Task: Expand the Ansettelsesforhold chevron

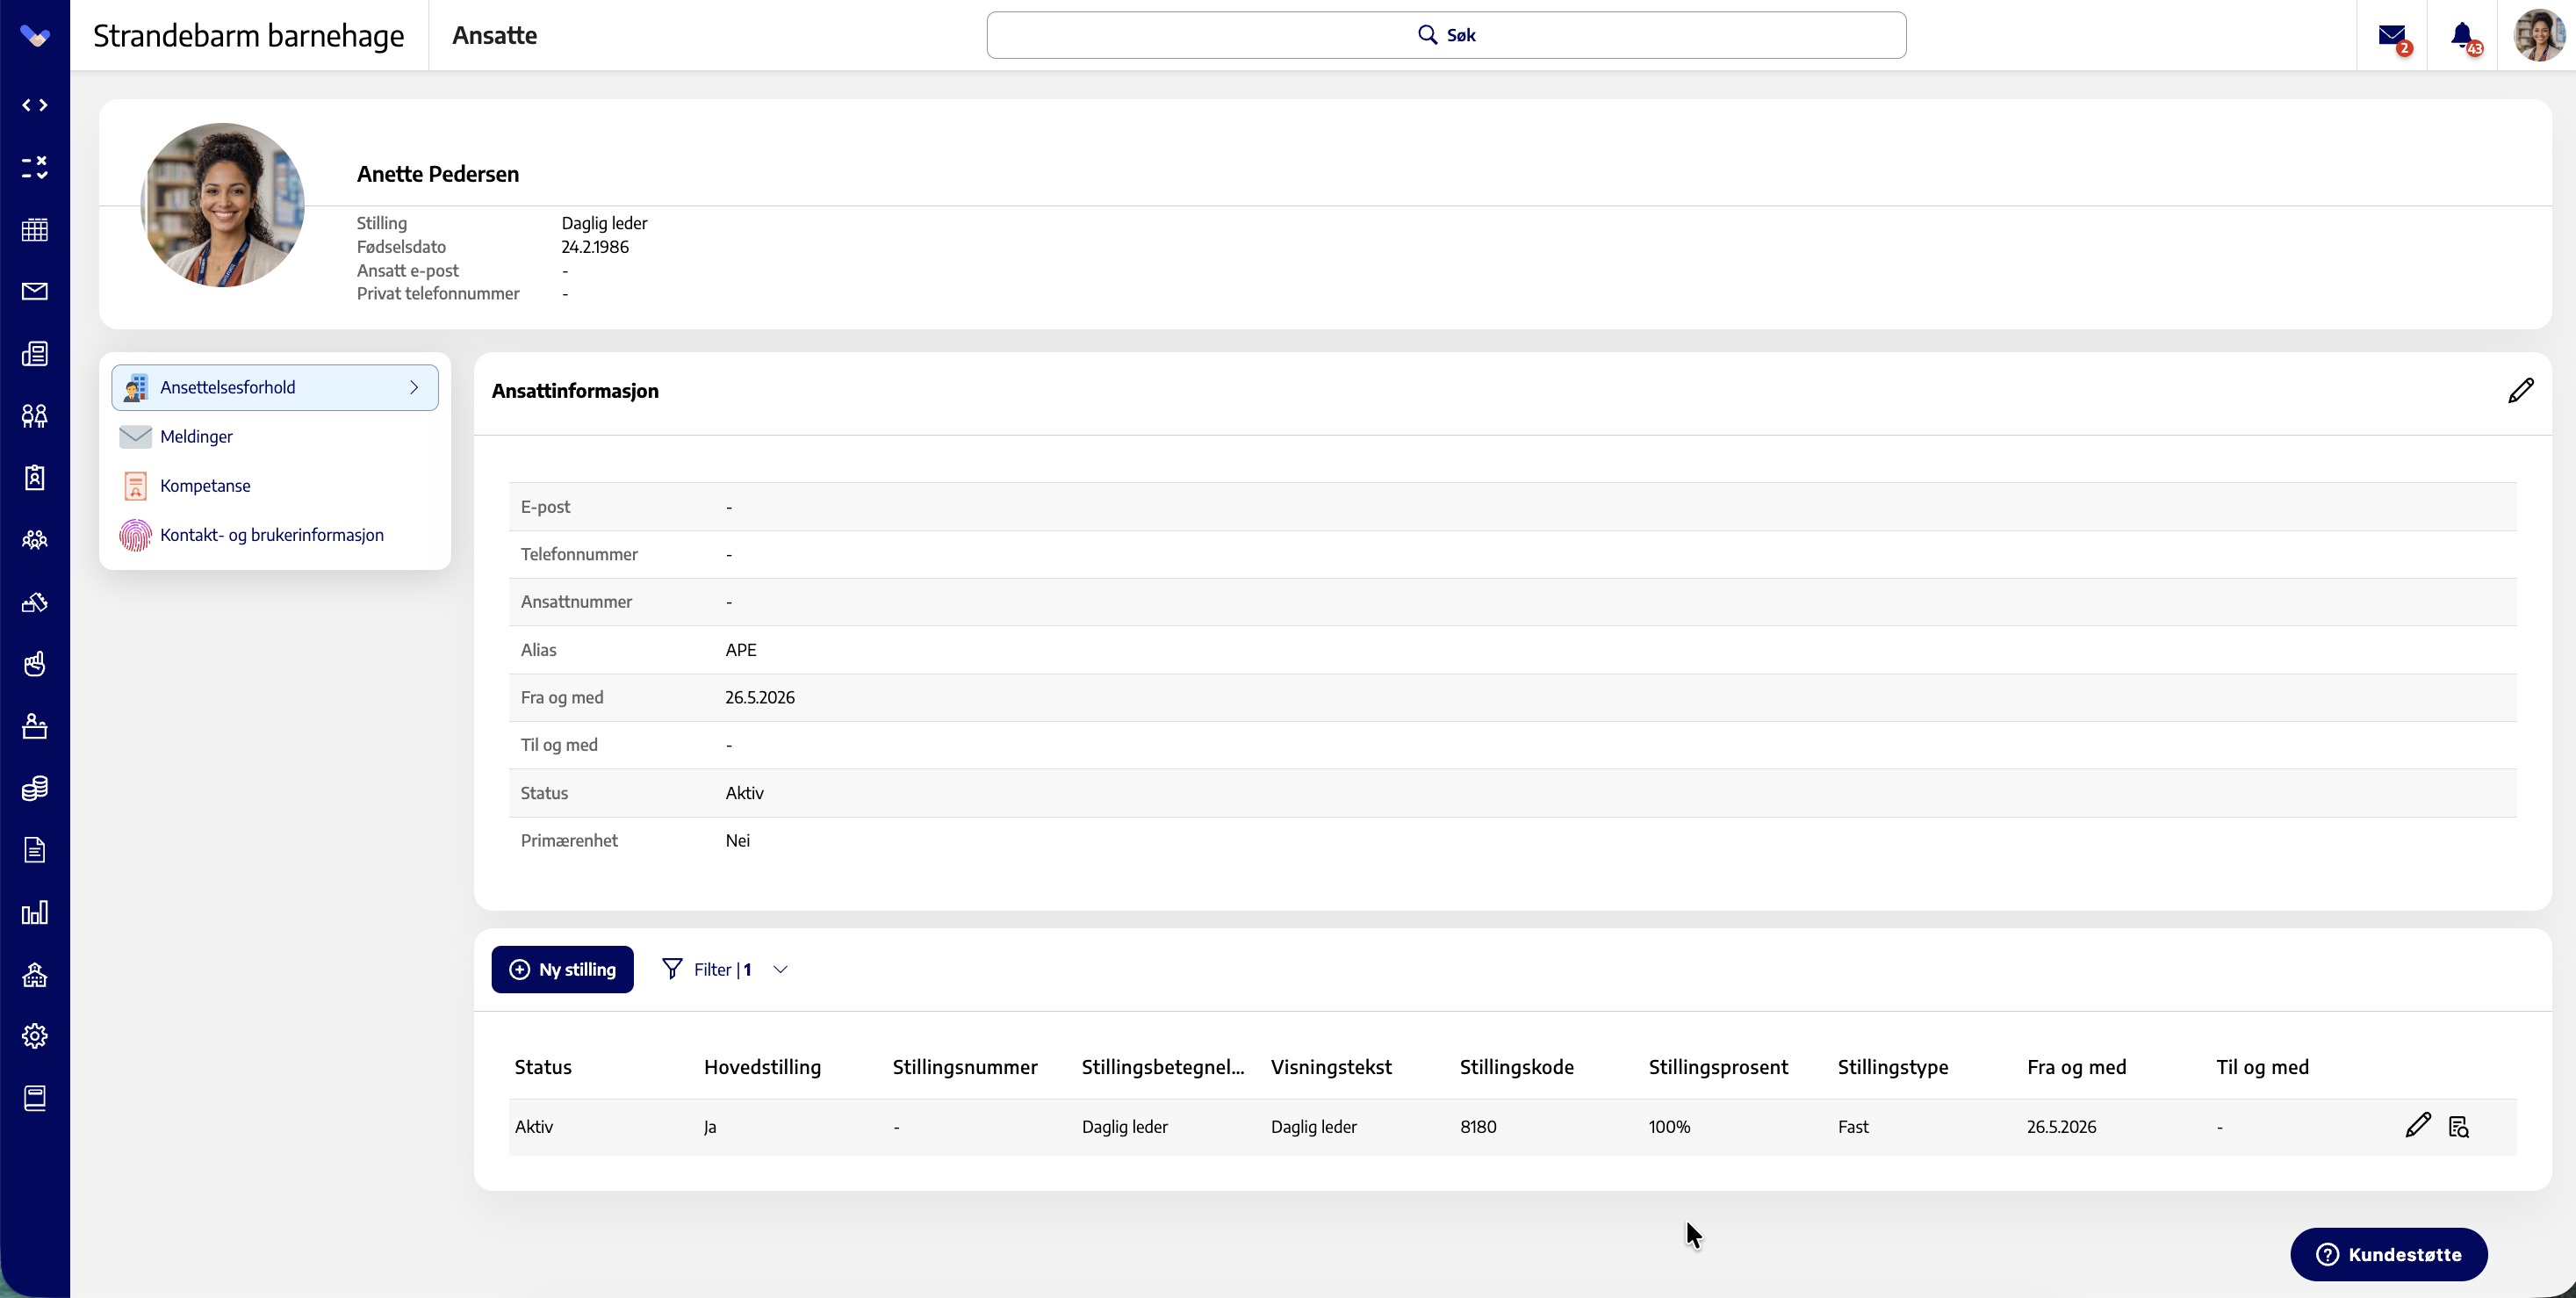Action: pos(414,387)
